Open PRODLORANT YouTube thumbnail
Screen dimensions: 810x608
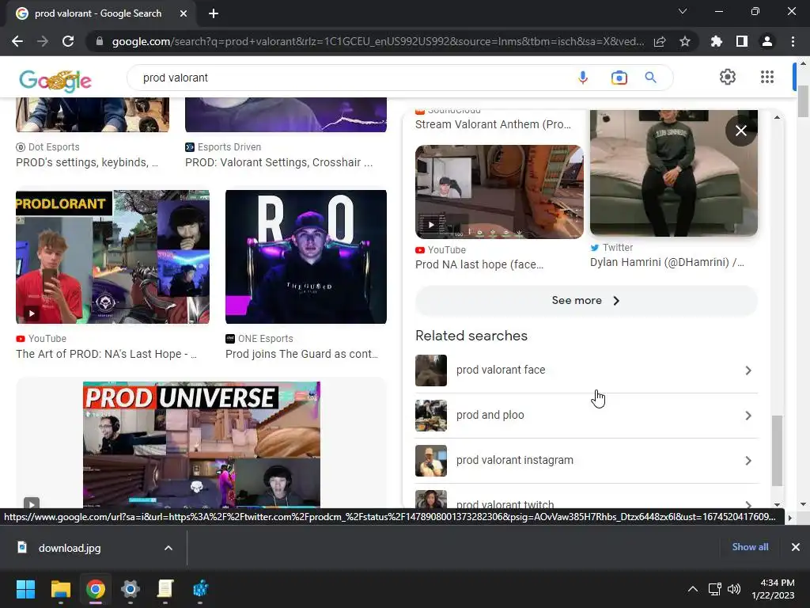click(112, 257)
